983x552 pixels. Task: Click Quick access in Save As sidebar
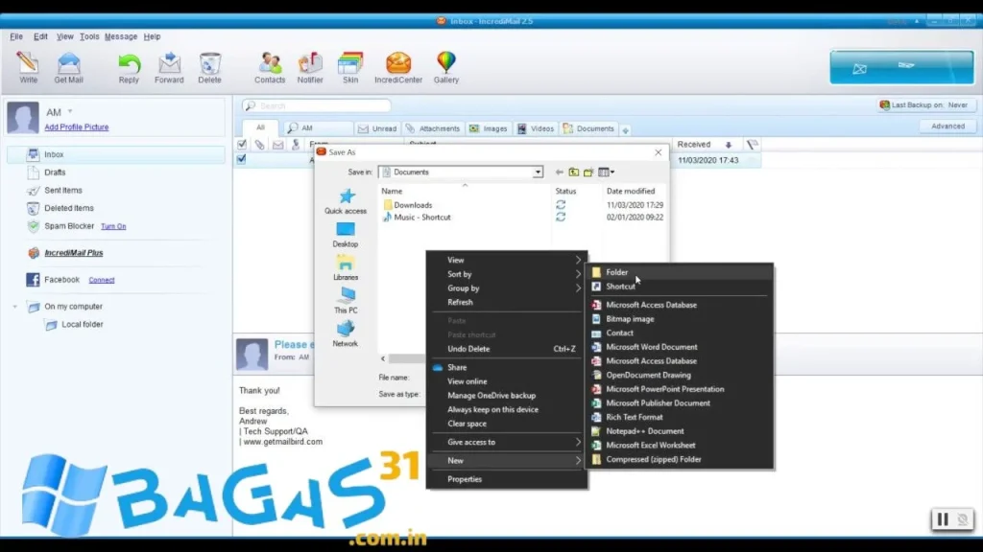(346, 201)
